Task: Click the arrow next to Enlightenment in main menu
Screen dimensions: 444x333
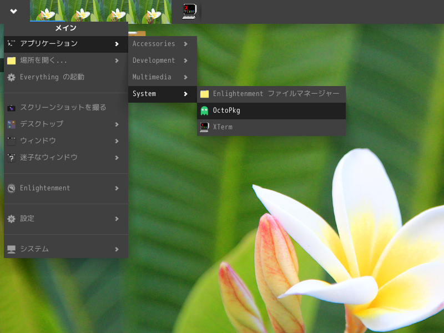Action: pos(117,188)
